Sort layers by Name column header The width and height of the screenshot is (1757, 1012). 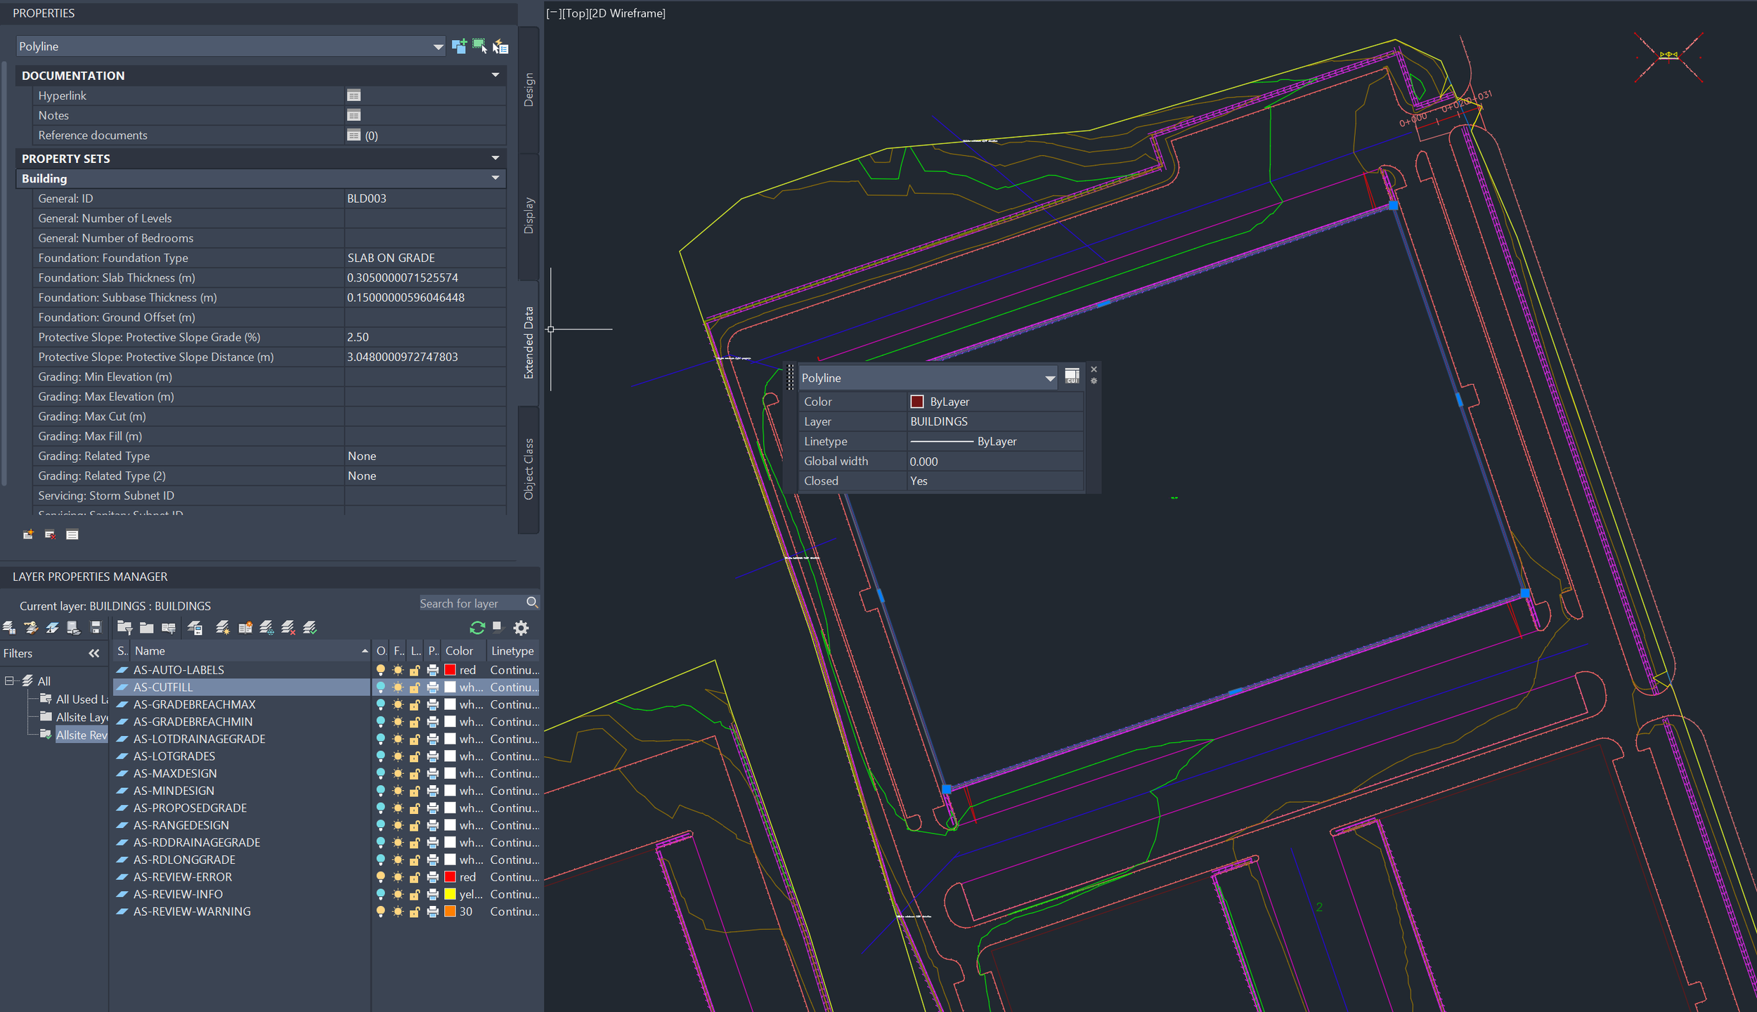(x=251, y=651)
